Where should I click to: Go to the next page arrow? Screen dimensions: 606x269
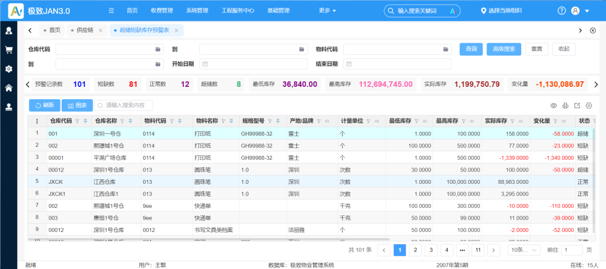coord(494,250)
